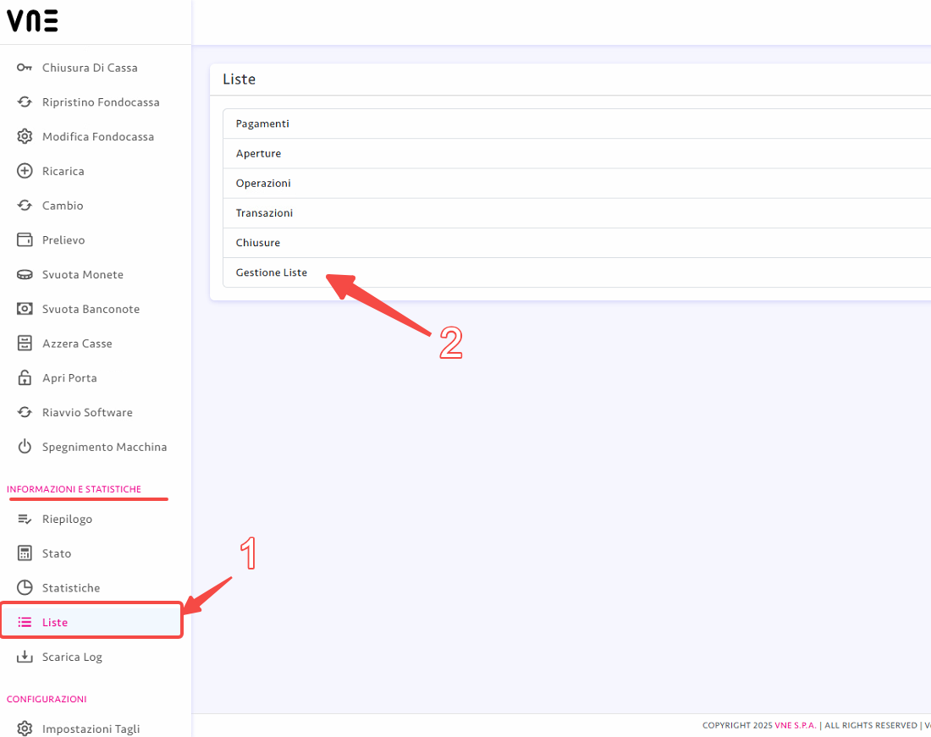Click the download icon for Scarica Log
Screen dimensions: 931x737
click(25, 657)
